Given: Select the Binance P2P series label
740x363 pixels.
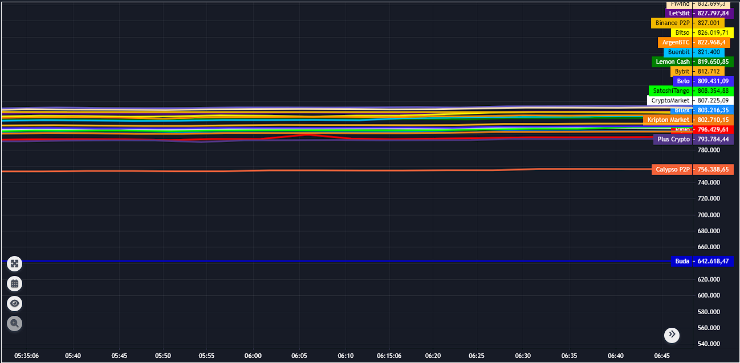Looking at the screenshot, I should pyautogui.click(x=672, y=23).
